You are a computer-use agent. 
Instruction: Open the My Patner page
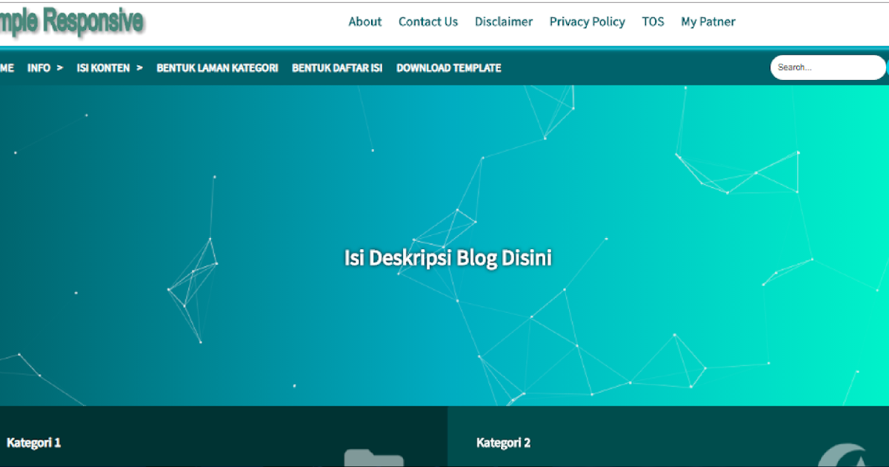pyautogui.click(x=707, y=21)
